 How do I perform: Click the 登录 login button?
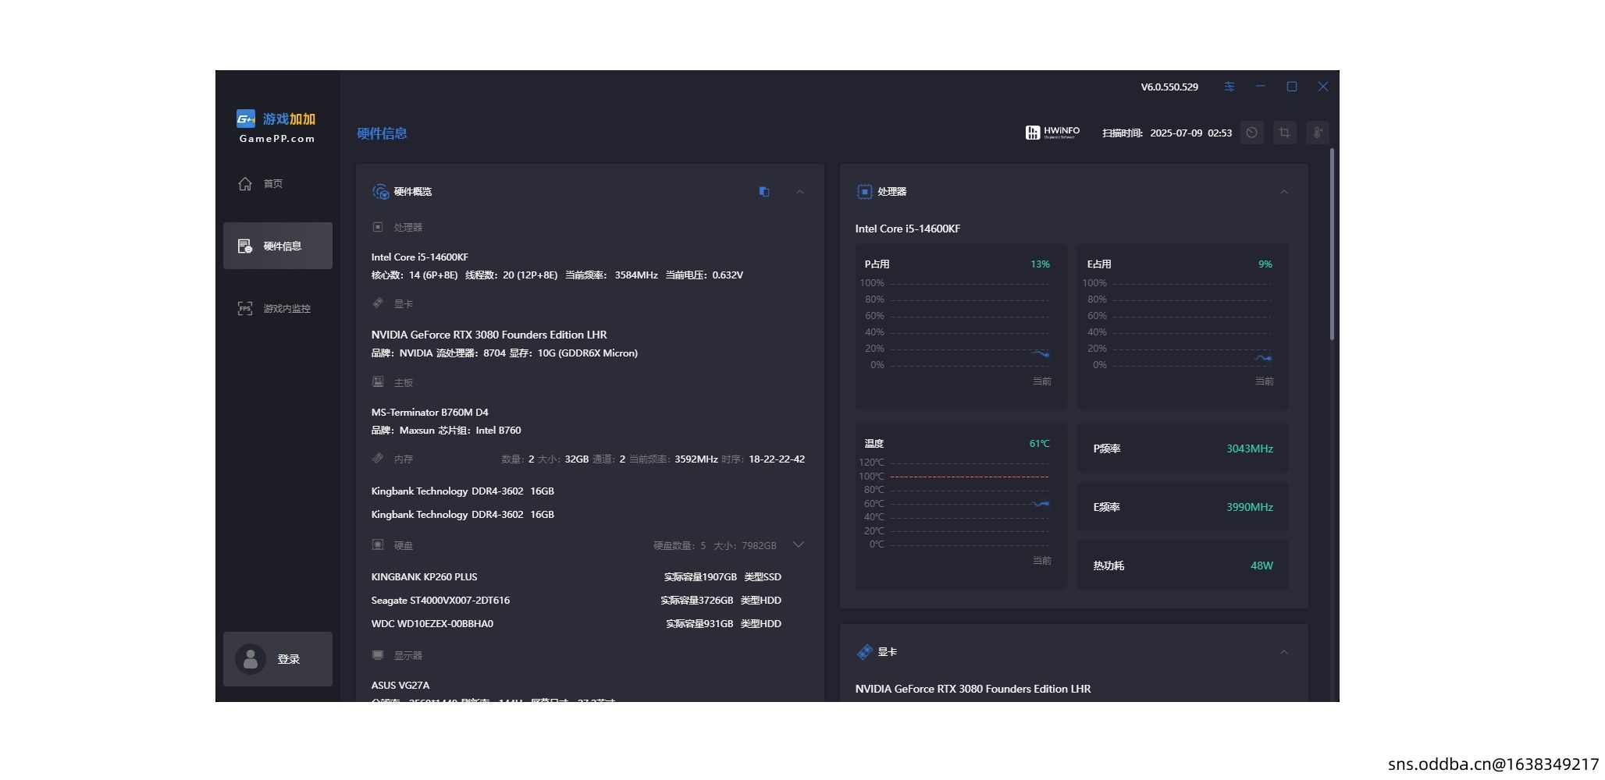point(278,659)
